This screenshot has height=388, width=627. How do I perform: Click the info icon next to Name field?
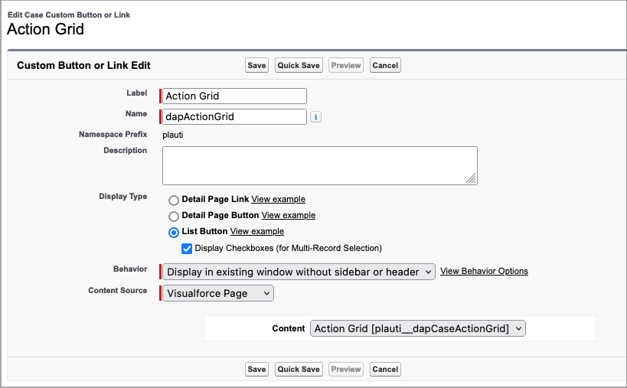click(315, 116)
